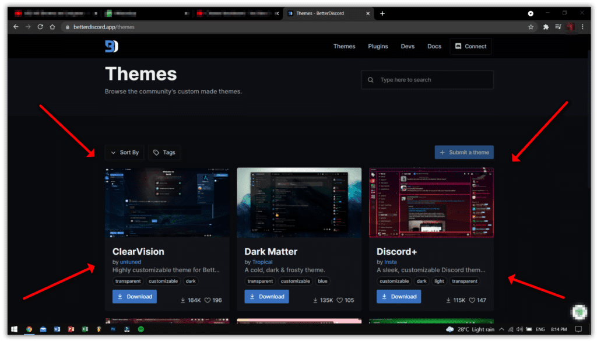Open the Windows notification center
This screenshot has height=341, width=597.
tap(578, 329)
